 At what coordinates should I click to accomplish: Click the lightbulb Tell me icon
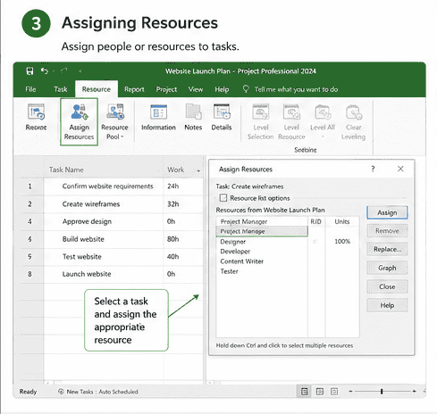pyautogui.click(x=246, y=89)
